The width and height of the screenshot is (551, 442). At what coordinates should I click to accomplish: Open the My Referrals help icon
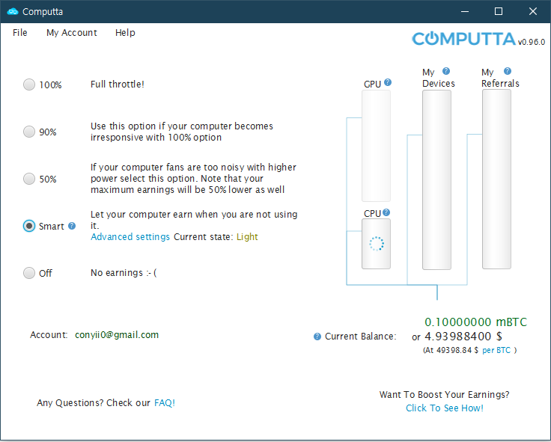(508, 71)
